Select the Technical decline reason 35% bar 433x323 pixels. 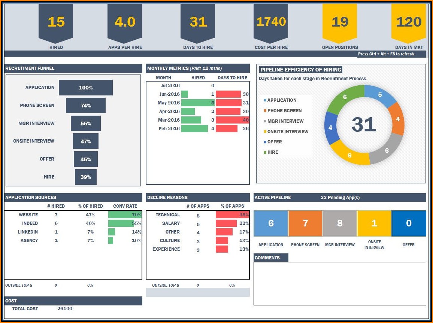pyautogui.click(x=232, y=215)
